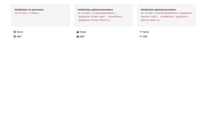
Task: Expand XRP node via plus-circle icon
Action: [15, 37]
